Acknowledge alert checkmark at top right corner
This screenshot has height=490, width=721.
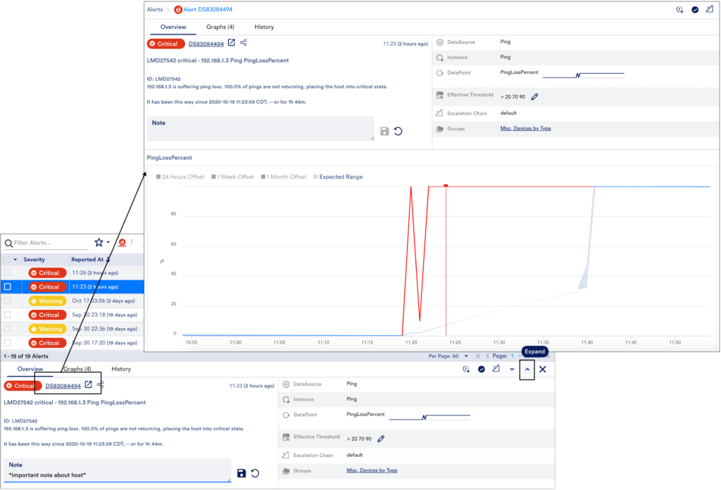click(x=695, y=10)
